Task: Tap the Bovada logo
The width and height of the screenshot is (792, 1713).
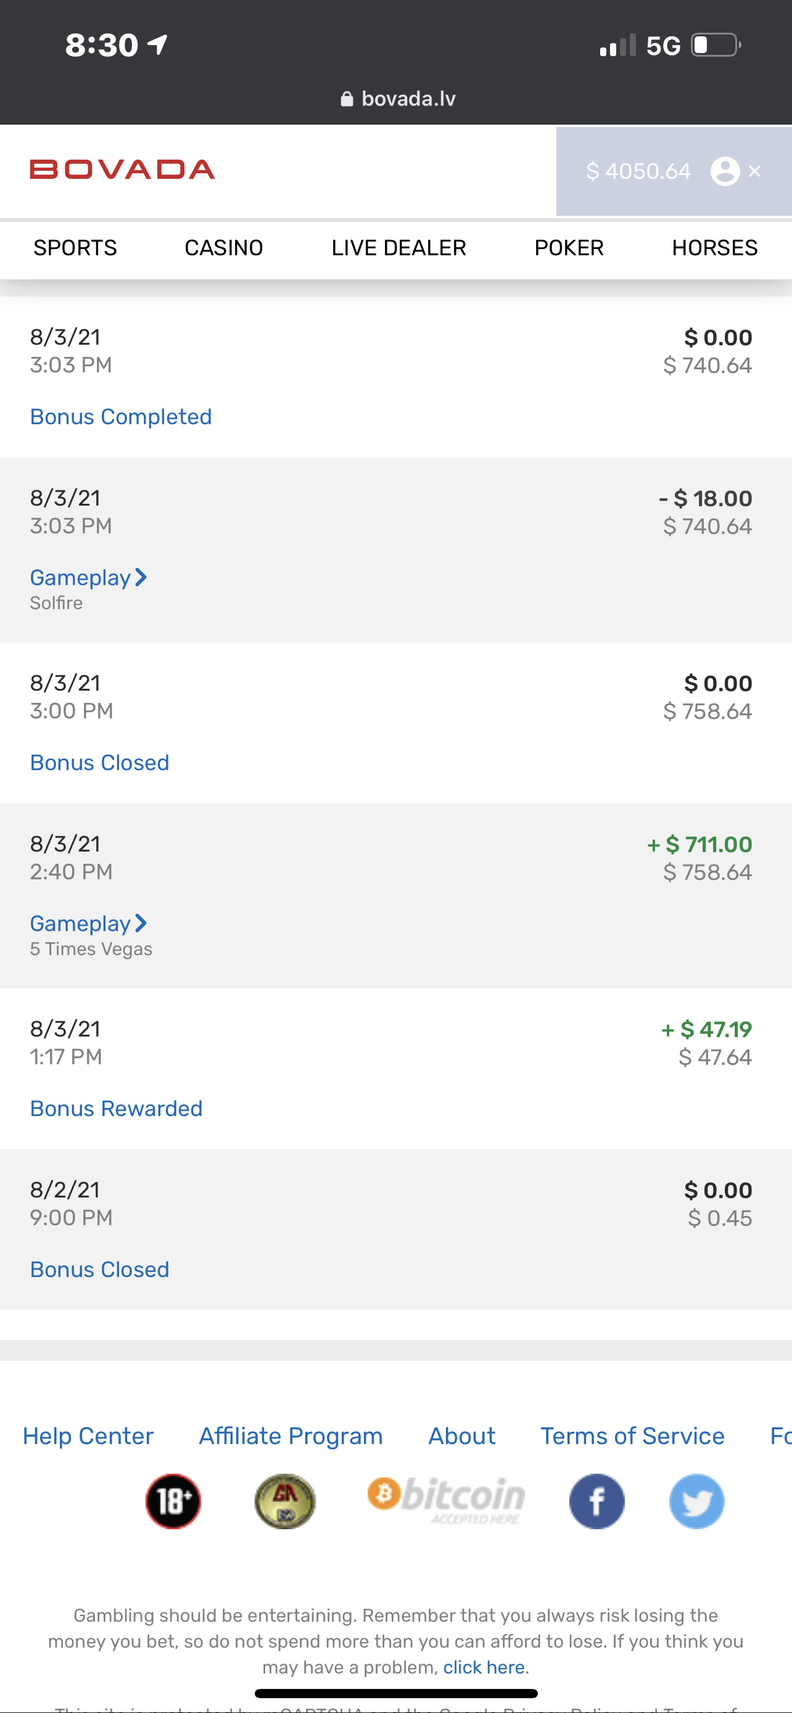Action: (122, 170)
